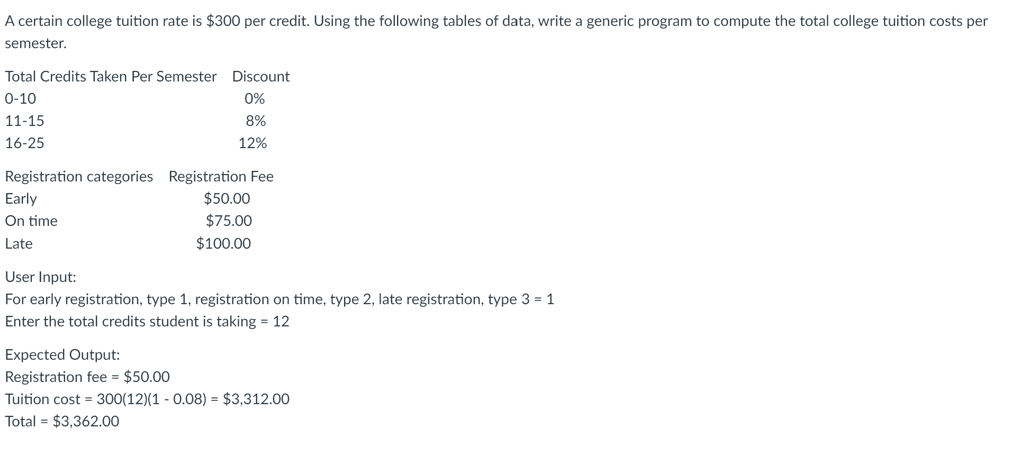Click the 'Total Credits Taken Per Semester' header
The height and width of the screenshot is (456, 1030).
[111, 77]
